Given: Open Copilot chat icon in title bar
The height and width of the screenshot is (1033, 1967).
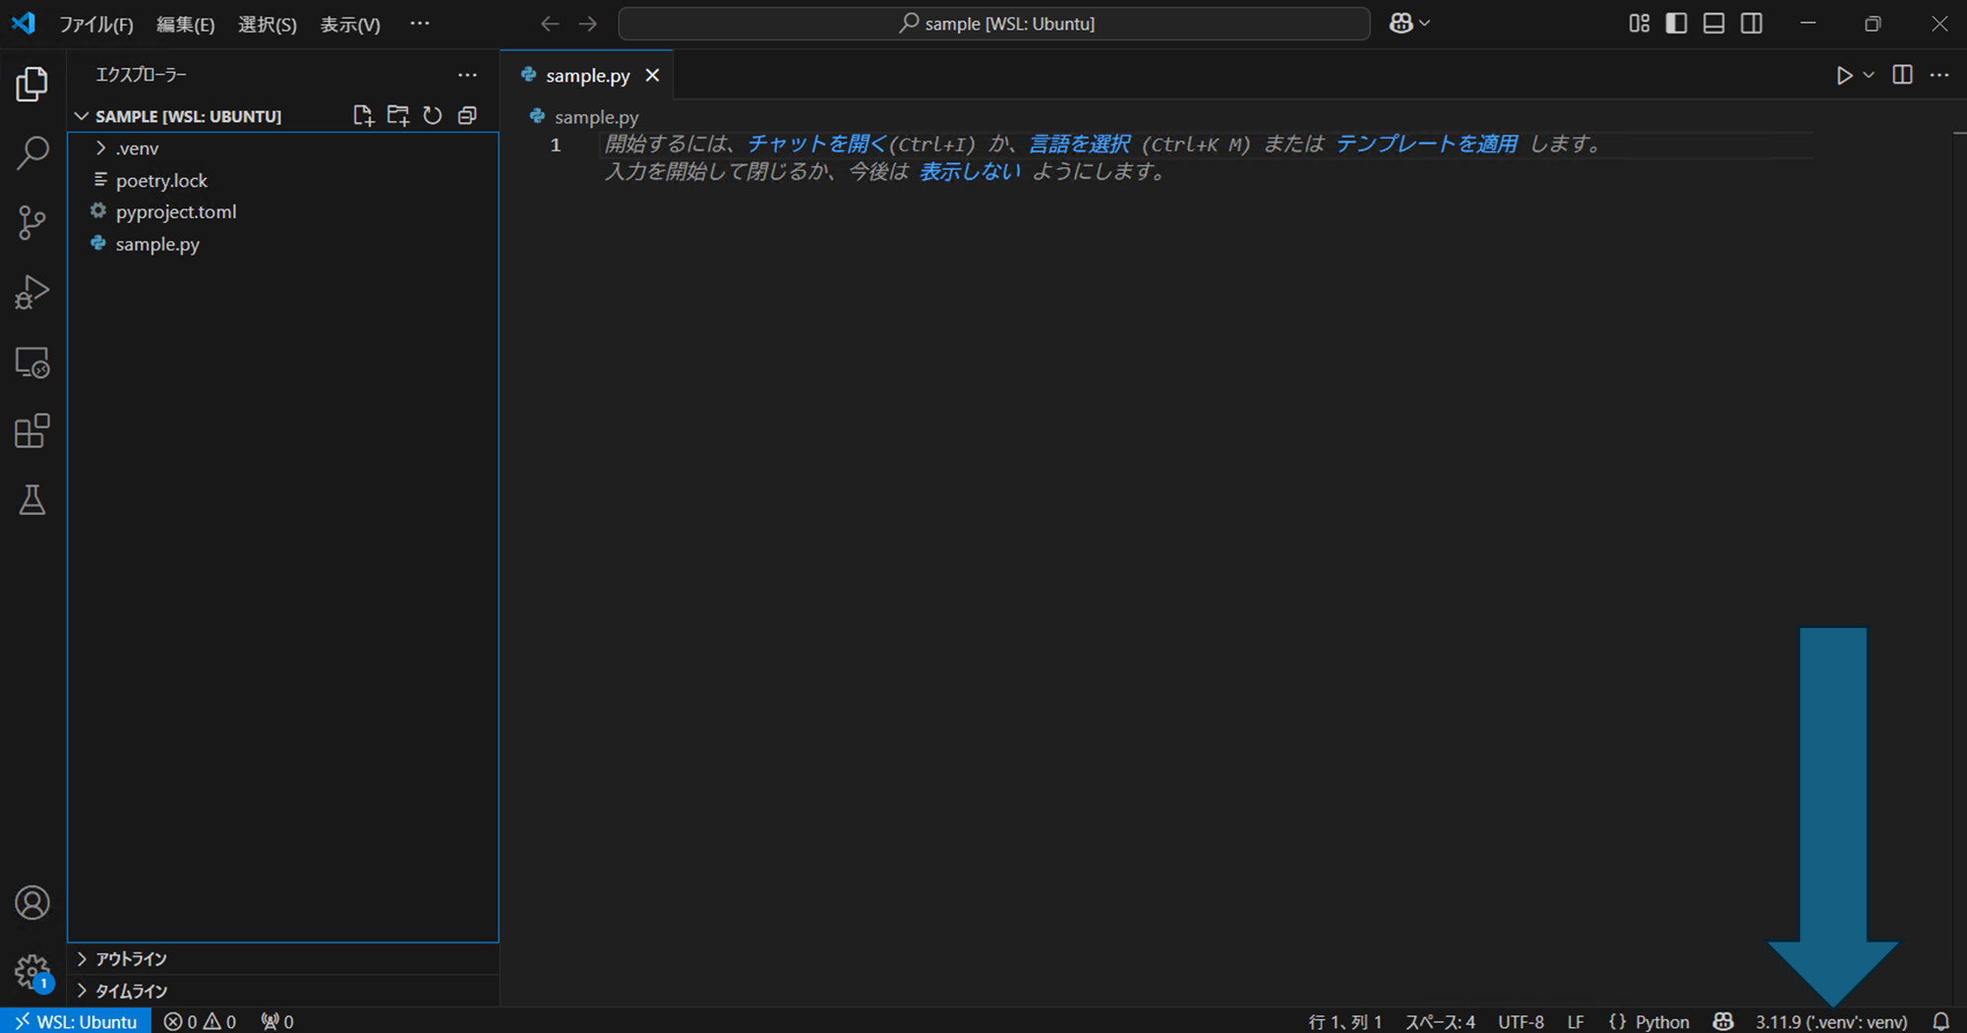Looking at the screenshot, I should click(x=1401, y=24).
